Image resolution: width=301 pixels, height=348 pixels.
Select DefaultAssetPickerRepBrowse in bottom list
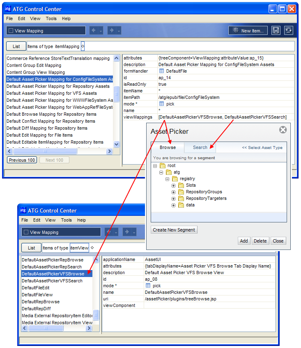tap(53, 260)
